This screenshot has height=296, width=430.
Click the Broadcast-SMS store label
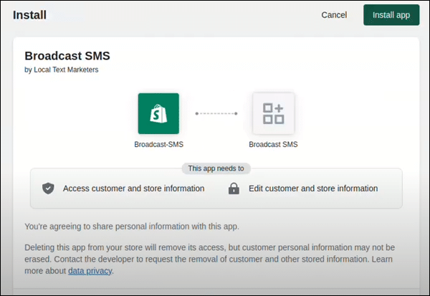click(159, 144)
